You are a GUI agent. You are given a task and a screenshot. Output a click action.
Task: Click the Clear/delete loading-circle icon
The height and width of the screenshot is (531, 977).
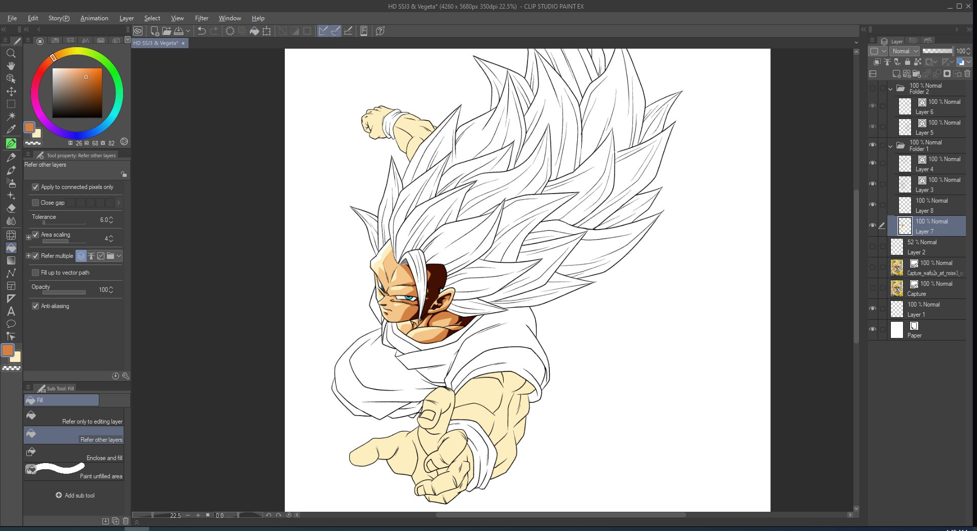[230, 31]
